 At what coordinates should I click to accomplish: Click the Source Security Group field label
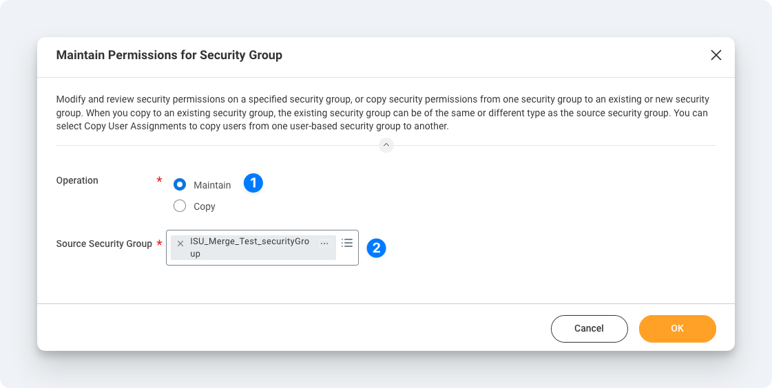[x=104, y=244]
